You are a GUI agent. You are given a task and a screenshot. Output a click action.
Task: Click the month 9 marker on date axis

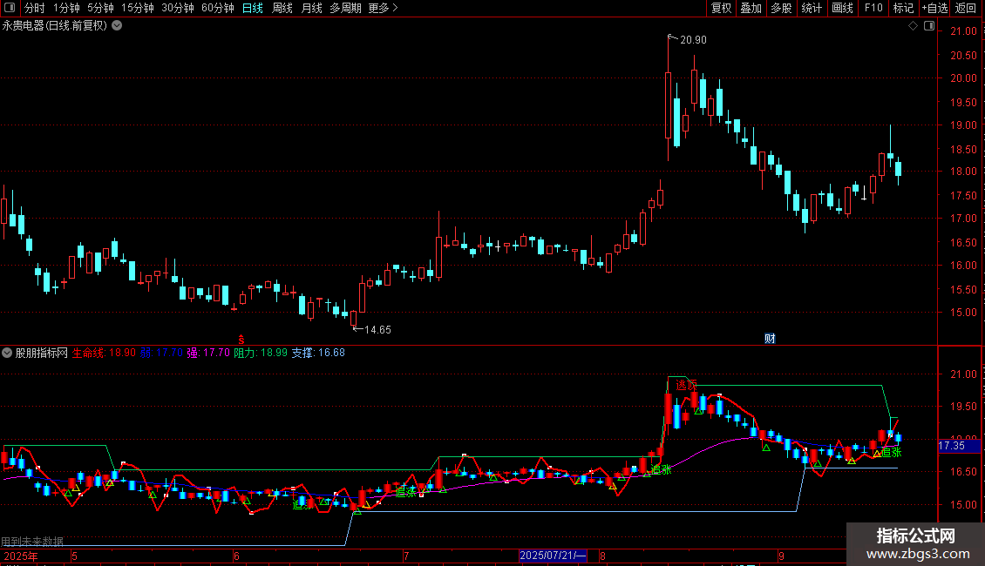click(782, 556)
